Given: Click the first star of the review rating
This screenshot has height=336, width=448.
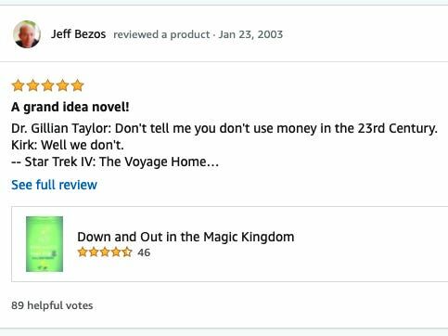Looking at the screenshot, I should (18, 85).
